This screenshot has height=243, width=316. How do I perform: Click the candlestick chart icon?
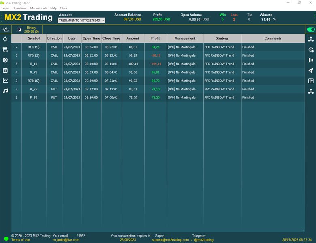(x=311, y=60)
